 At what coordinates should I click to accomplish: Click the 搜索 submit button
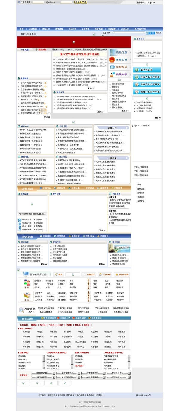151,33
